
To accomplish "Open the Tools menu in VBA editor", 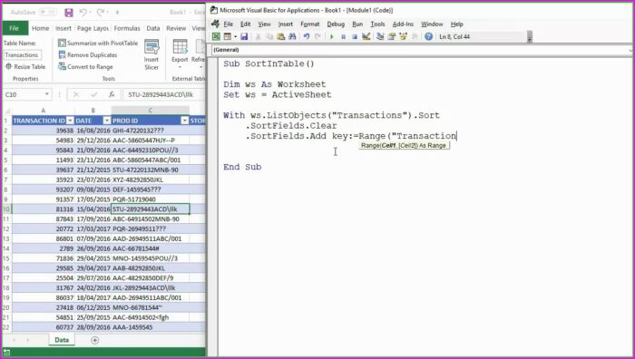I will 377,24.
